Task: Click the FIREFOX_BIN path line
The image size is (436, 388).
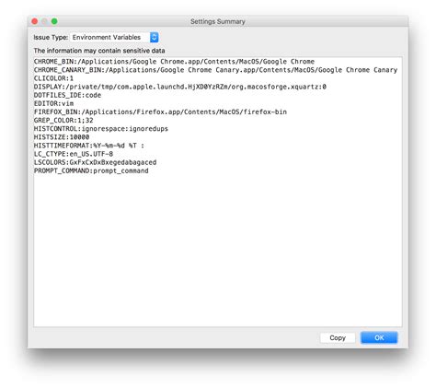Action: click(160, 112)
